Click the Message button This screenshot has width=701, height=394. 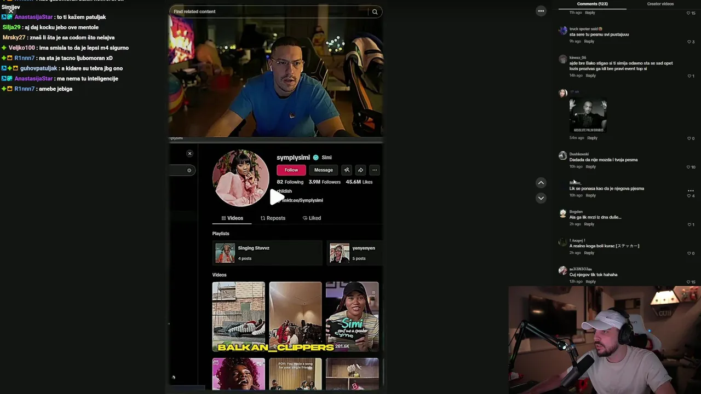(323, 170)
